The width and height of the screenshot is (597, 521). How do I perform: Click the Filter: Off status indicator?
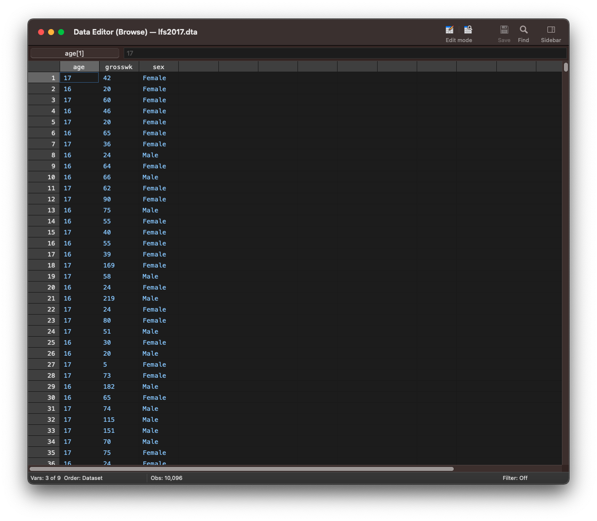click(515, 478)
